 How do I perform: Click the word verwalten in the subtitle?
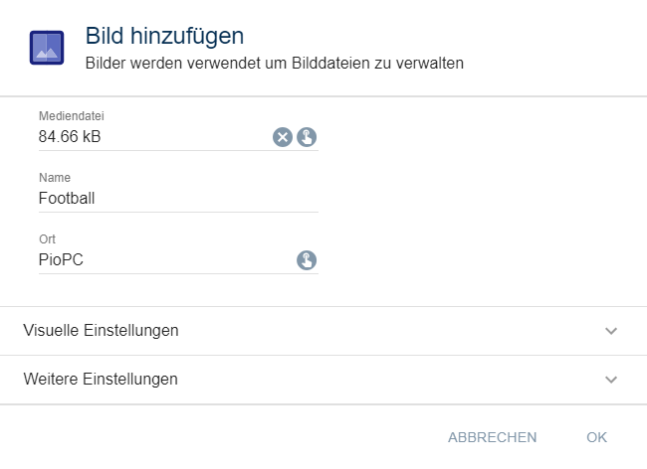(432, 64)
